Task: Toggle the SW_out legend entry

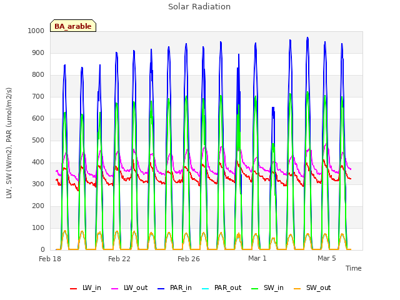Action: coord(312,287)
